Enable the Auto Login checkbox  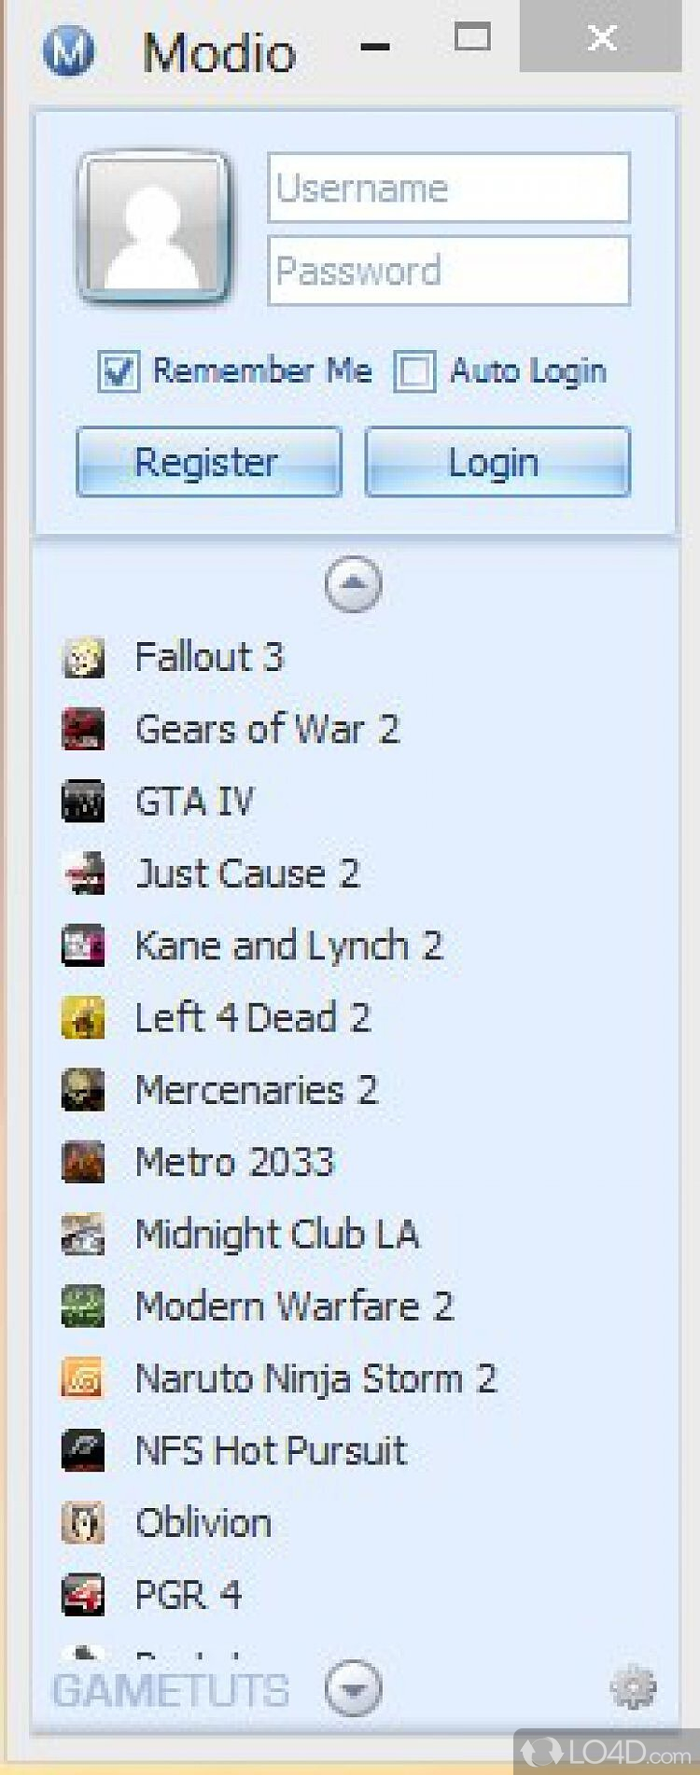pos(414,371)
